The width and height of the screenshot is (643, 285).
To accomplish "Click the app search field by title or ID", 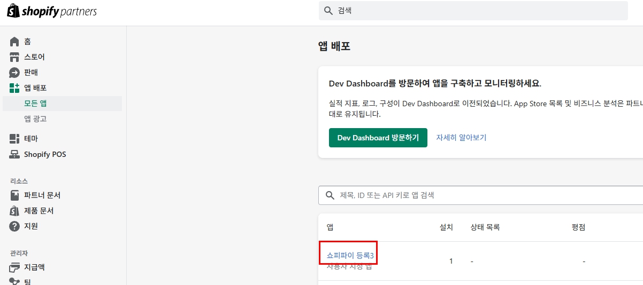I will click(x=481, y=195).
